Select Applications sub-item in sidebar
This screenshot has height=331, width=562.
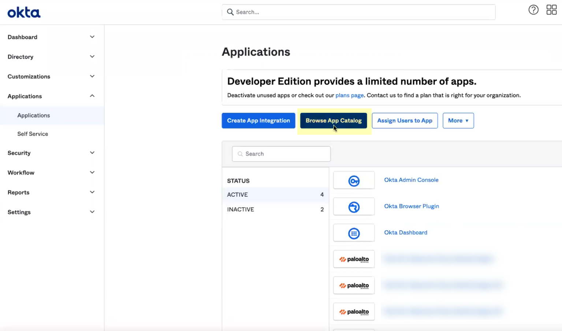pyautogui.click(x=34, y=115)
